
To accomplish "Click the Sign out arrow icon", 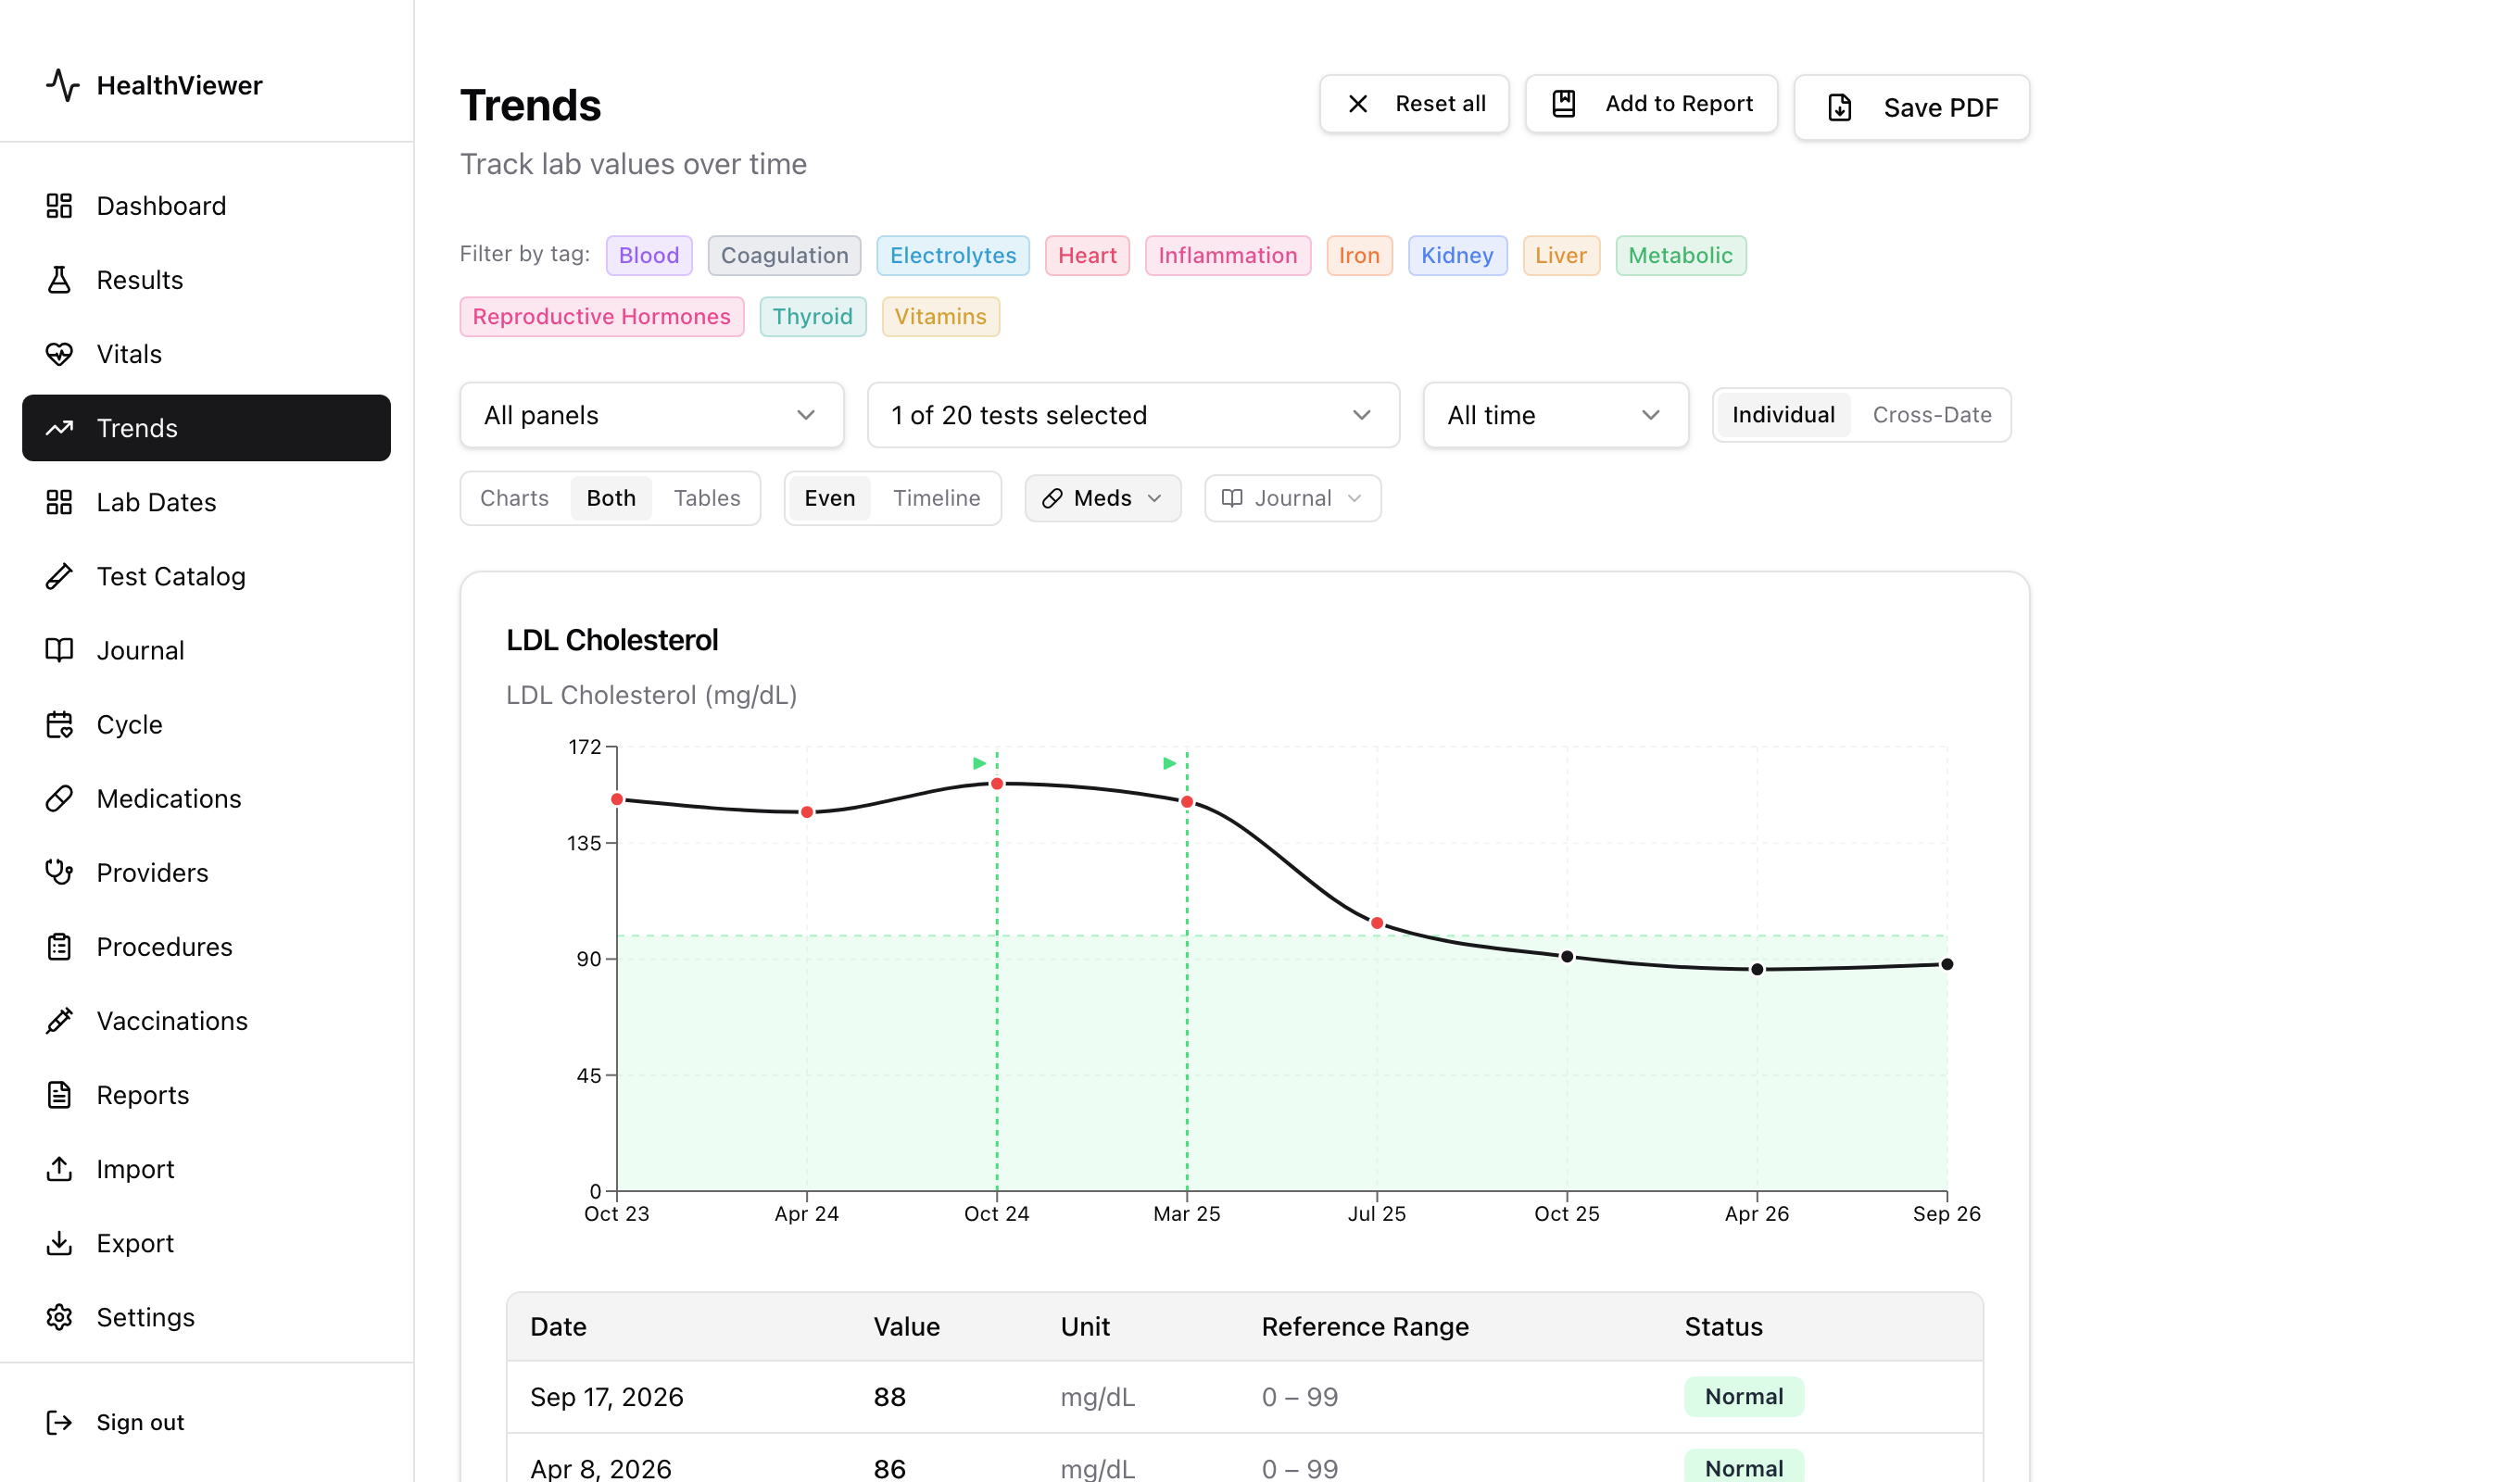I will pos(59,1422).
